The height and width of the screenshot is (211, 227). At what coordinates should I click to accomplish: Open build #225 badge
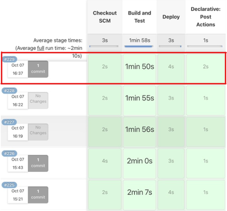click(10, 185)
